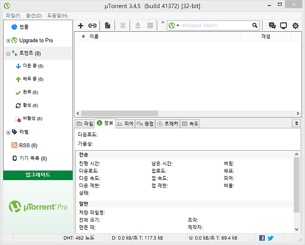
Task: Click the horizontal scrollbar thumb in list
Action: [120, 113]
